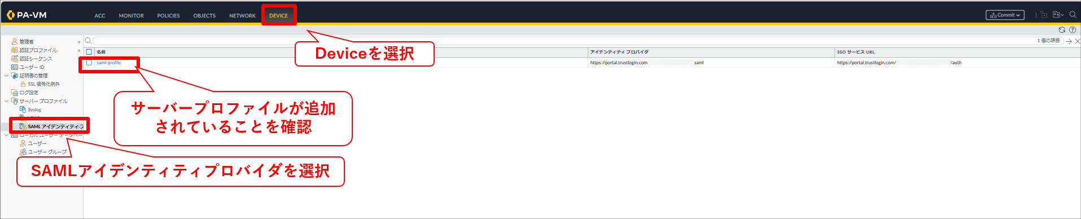Click the filter magnifier icon
The height and width of the screenshot is (219, 1081).
(88, 41)
